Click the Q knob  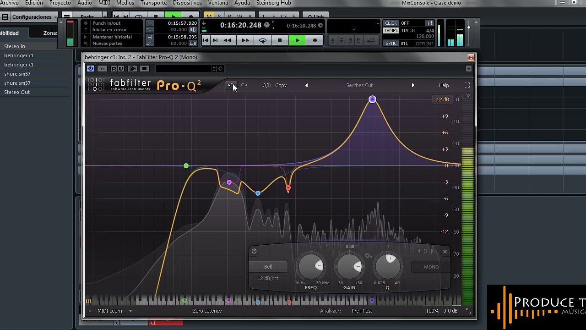tap(388, 266)
